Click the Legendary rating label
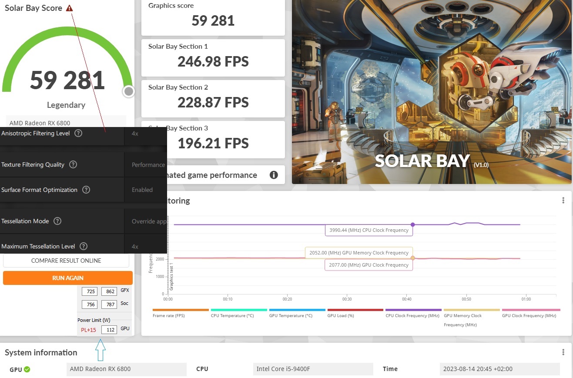 [x=66, y=105]
